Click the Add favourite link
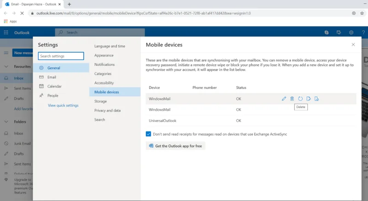Screen dimensions: 368x201 [x=23, y=109]
